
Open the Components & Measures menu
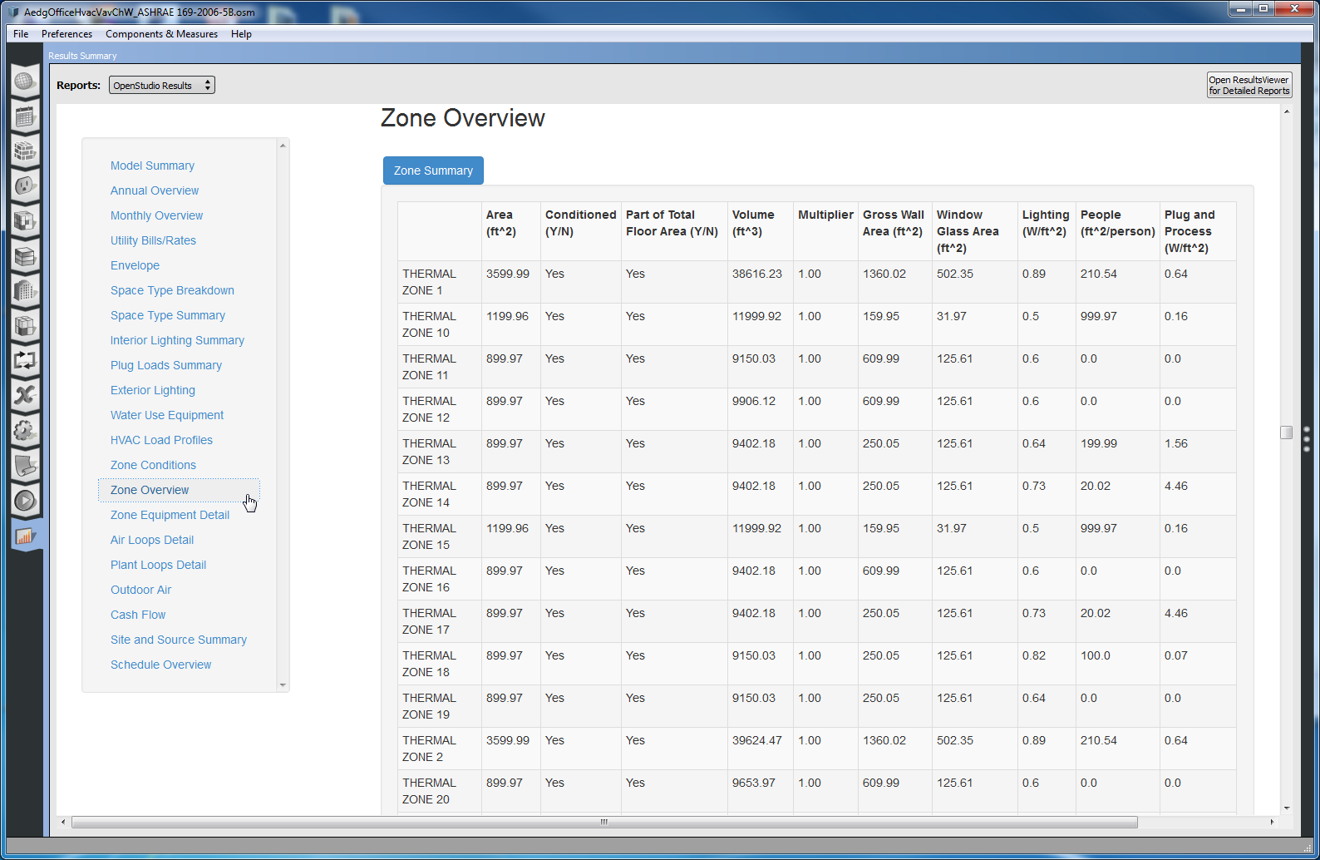(161, 34)
